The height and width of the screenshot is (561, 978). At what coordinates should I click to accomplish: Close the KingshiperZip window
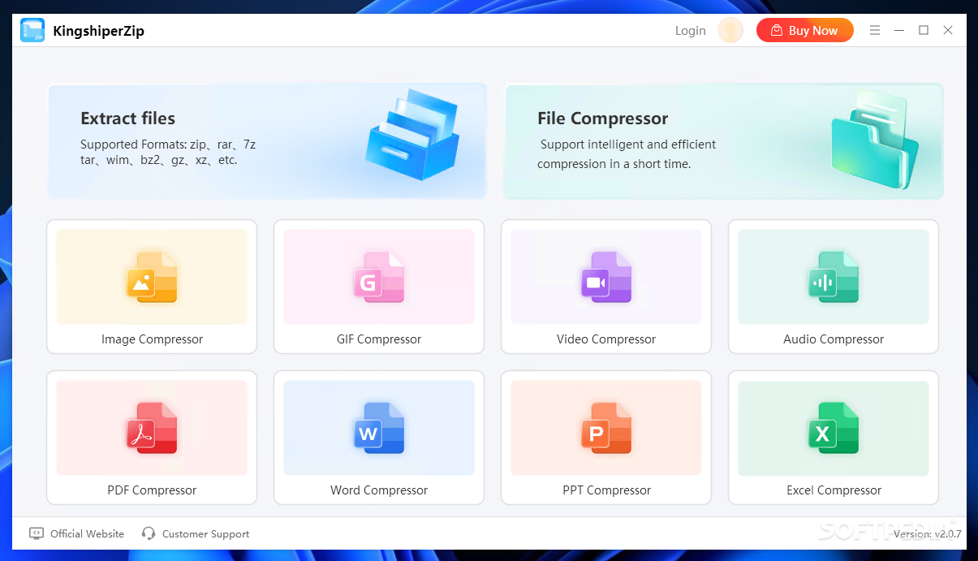[948, 30]
